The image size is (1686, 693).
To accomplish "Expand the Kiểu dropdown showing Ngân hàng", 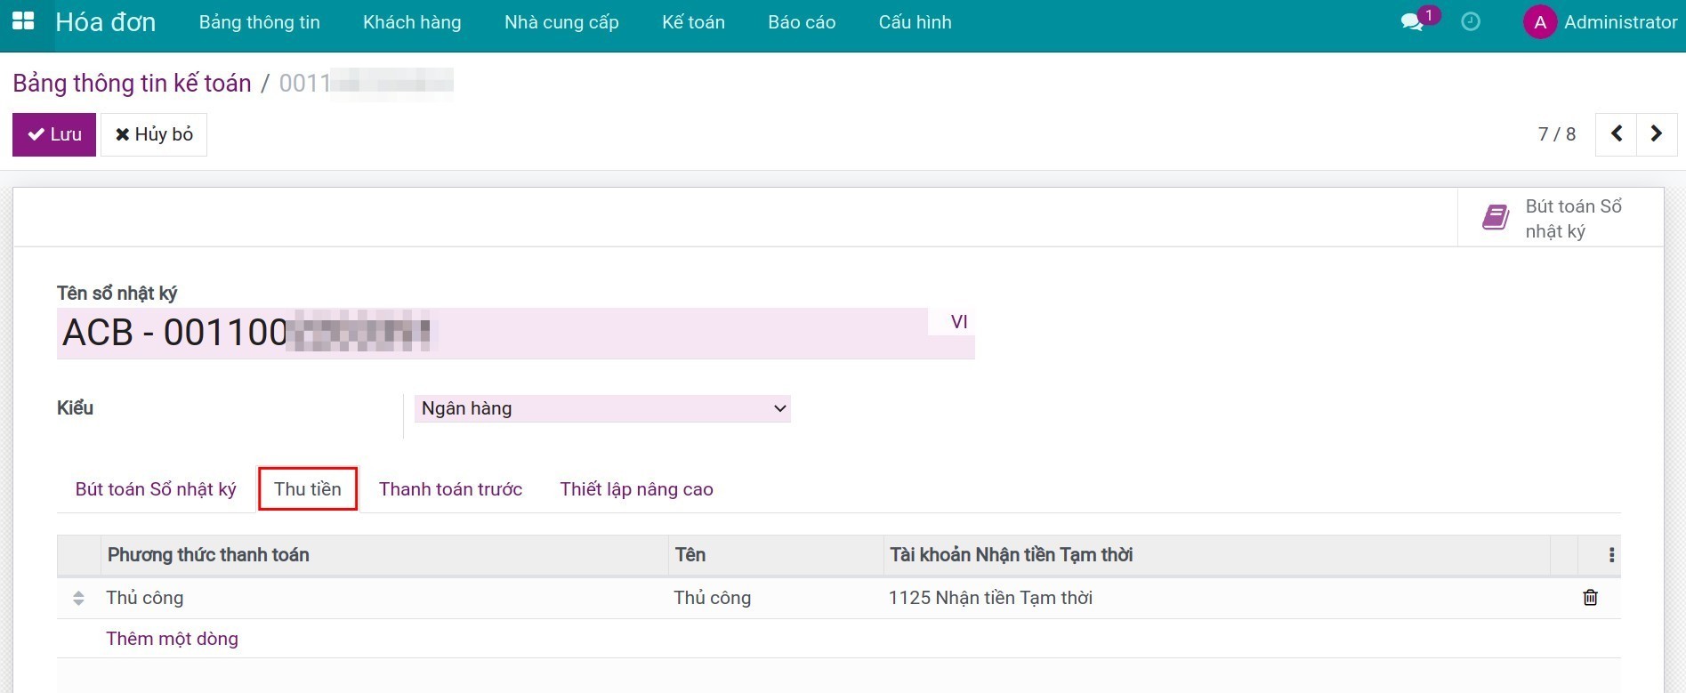I will point(602,408).
